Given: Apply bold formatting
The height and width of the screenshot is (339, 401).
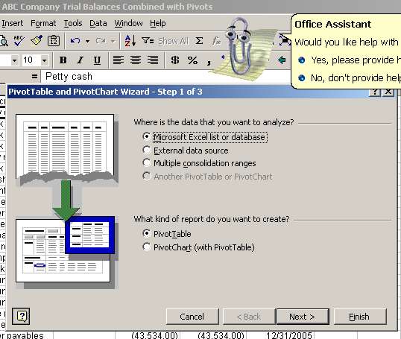Looking at the screenshot, I should 63,60.
